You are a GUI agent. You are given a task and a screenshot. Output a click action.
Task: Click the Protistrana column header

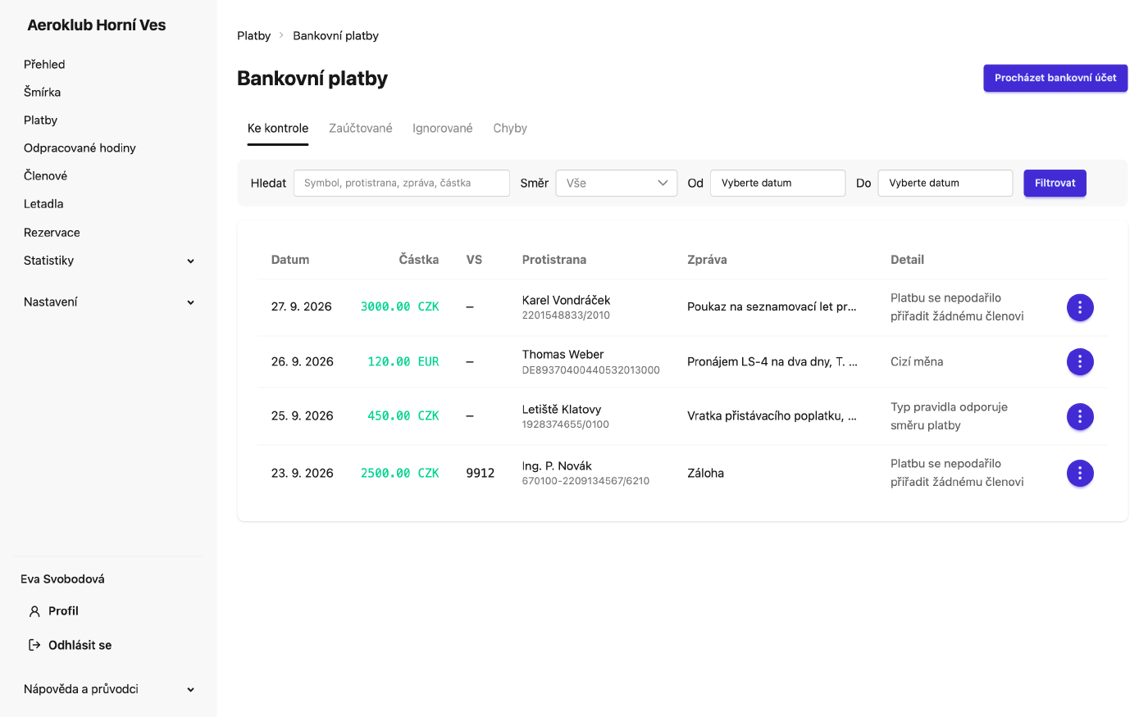(554, 260)
